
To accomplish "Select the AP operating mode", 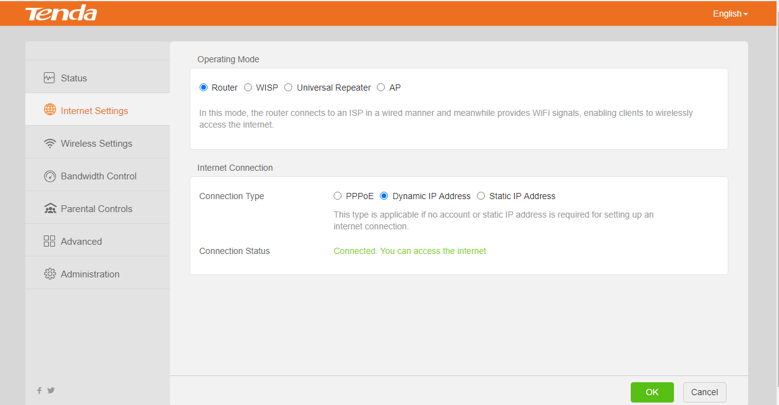I will tap(381, 88).
